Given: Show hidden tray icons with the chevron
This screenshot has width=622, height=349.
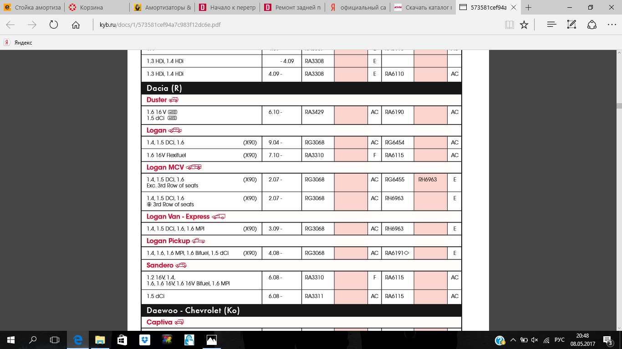Looking at the screenshot, I should (x=513, y=340).
